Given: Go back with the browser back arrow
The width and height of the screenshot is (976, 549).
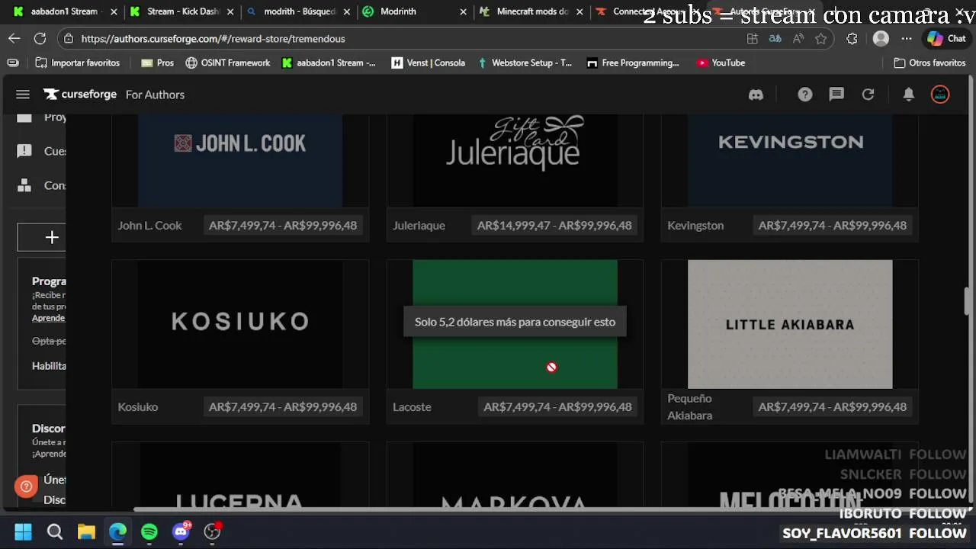Looking at the screenshot, I should point(14,38).
